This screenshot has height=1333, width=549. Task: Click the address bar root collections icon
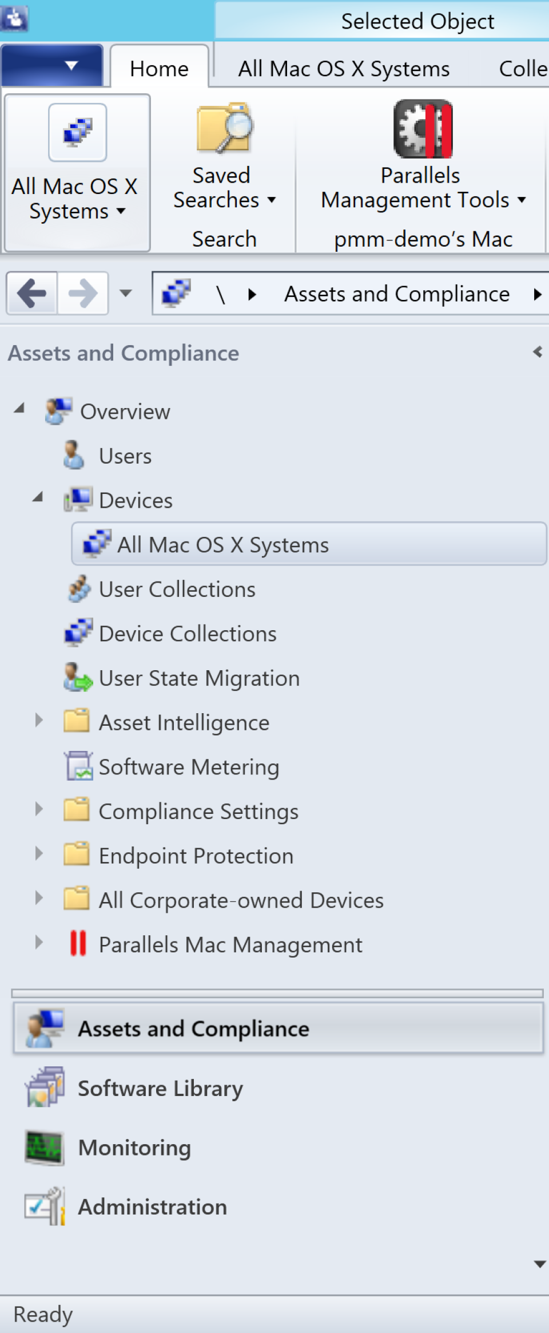176,293
